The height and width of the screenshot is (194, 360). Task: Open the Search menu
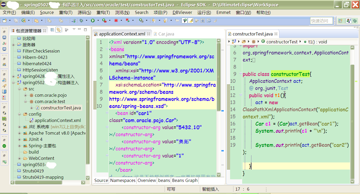coord(142,12)
